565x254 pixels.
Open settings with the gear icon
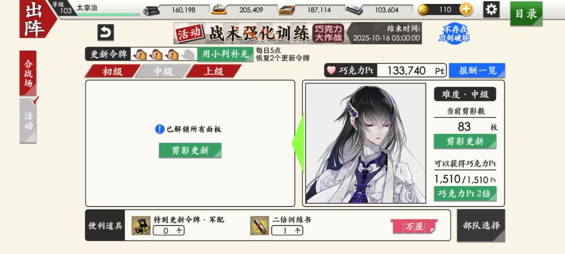coord(491,9)
